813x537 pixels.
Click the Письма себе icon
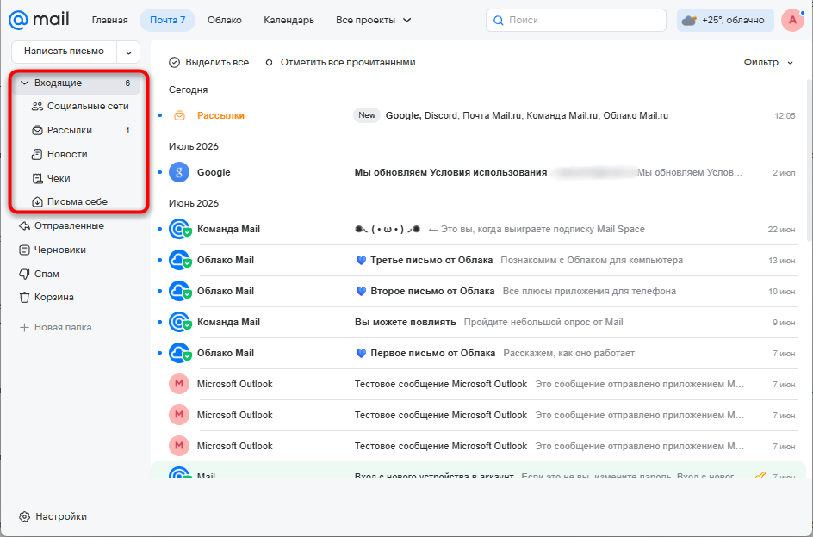click(37, 201)
